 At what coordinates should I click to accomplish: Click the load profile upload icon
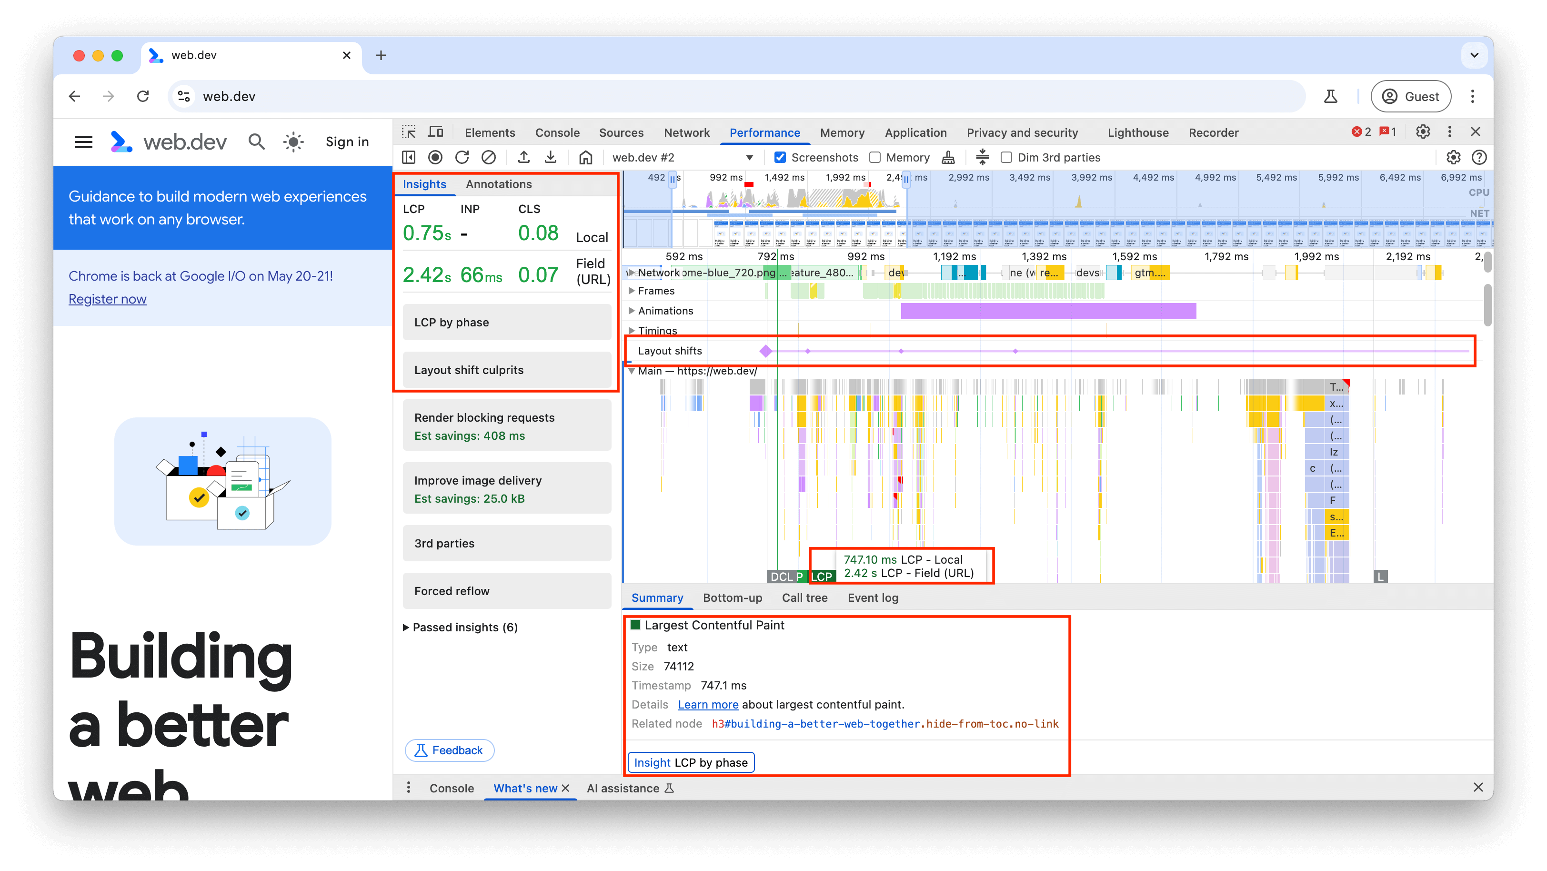coord(523,157)
